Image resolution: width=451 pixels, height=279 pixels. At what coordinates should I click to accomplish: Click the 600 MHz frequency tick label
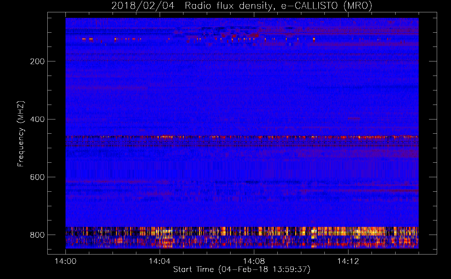pos(37,177)
